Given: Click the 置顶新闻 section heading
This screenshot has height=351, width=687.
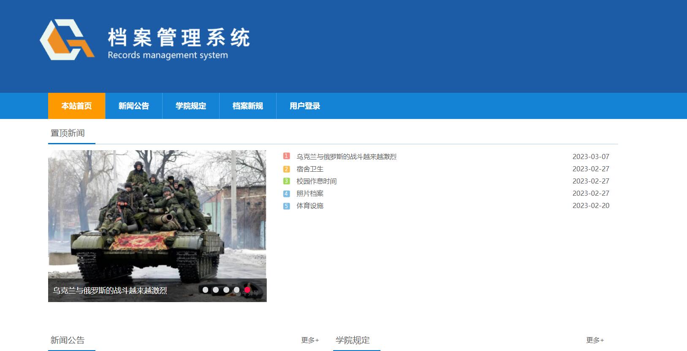Looking at the screenshot, I should (x=68, y=133).
